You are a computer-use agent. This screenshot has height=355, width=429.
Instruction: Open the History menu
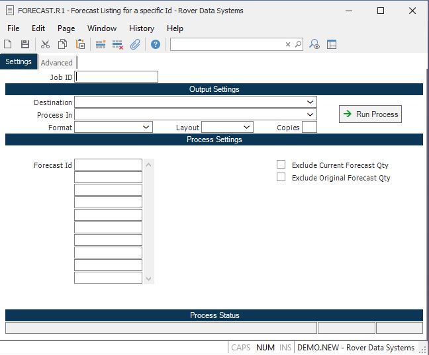tap(141, 28)
